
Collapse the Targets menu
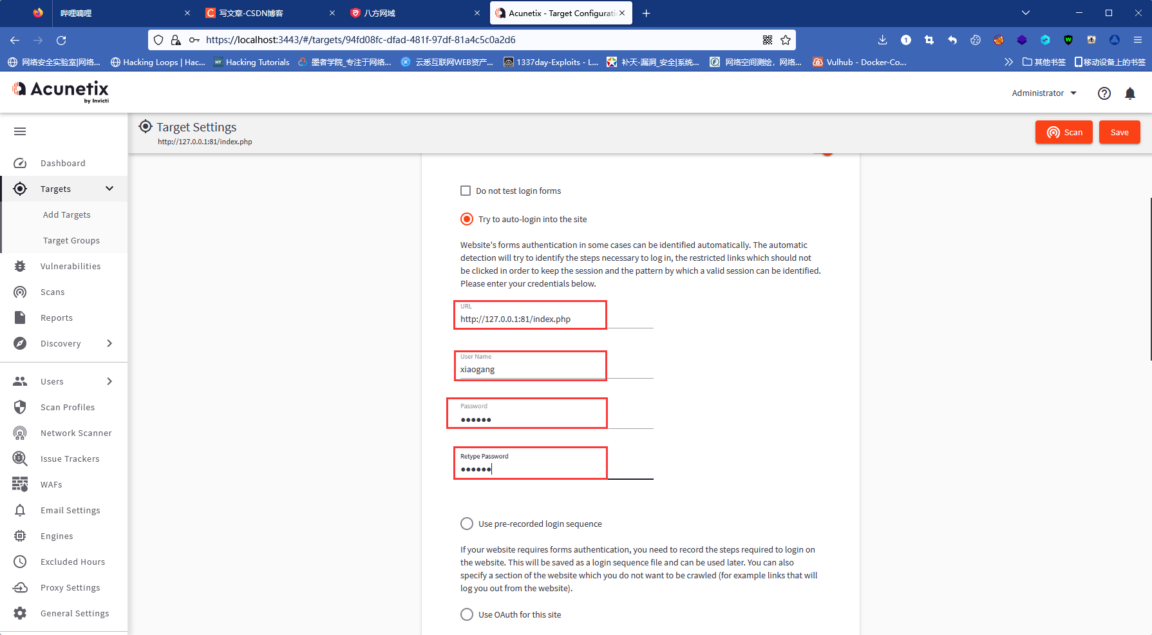tap(109, 189)
